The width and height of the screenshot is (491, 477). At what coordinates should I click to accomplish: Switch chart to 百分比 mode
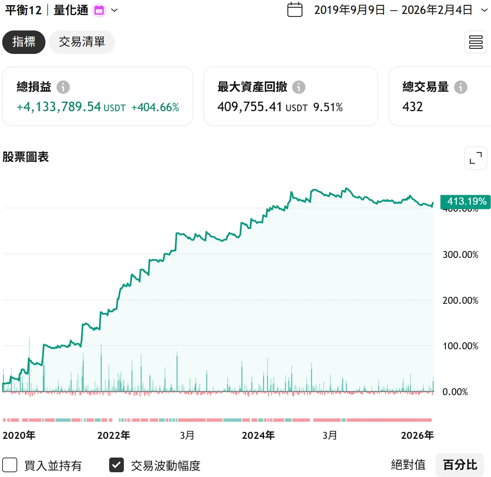[x=460, y=465]
